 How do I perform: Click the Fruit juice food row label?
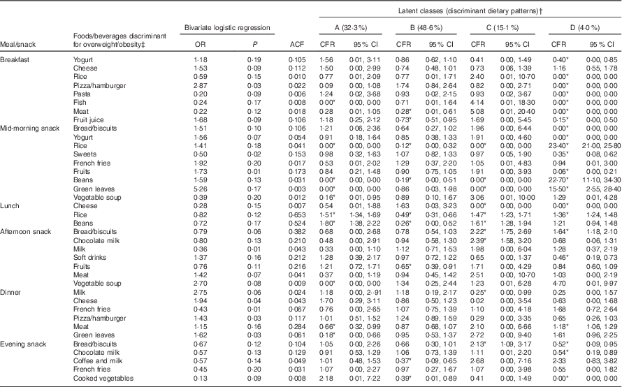coord(89,119)
